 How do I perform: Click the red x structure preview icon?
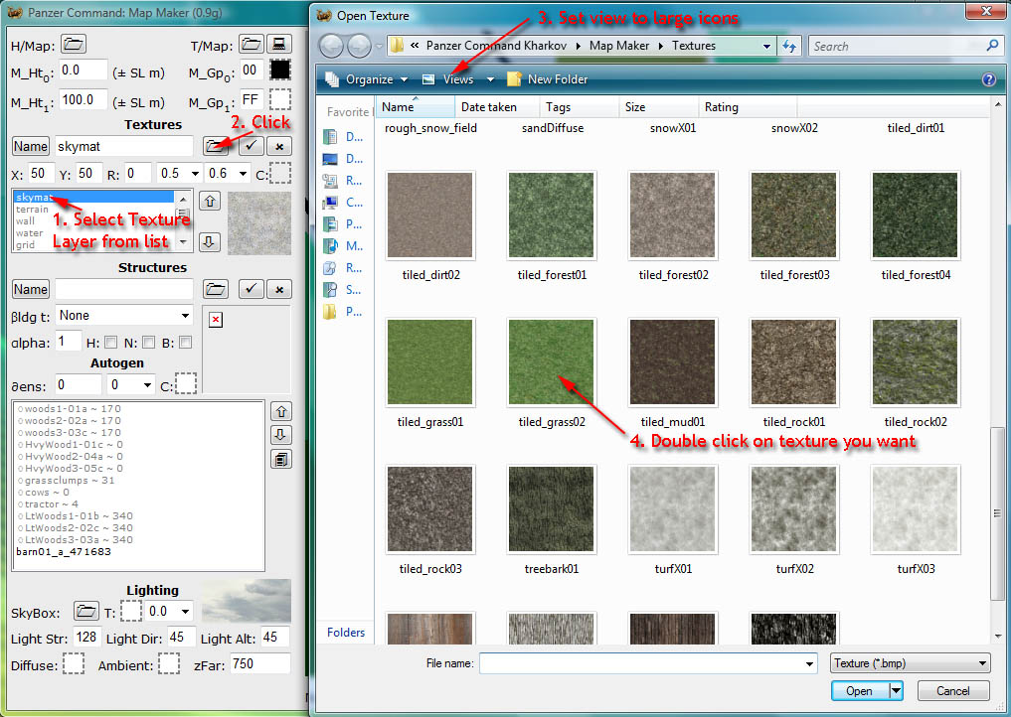216,320
